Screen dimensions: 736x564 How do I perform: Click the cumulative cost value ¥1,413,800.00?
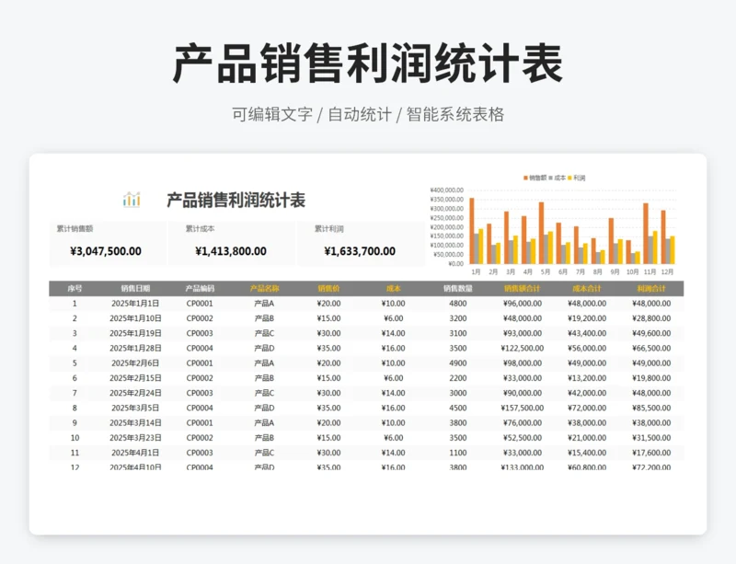click(x=231, y=251)
